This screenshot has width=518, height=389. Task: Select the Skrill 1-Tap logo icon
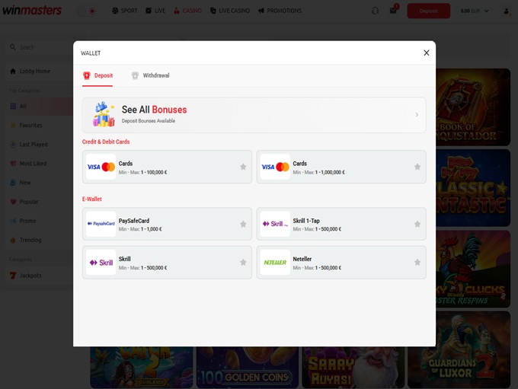coord(275,224)
